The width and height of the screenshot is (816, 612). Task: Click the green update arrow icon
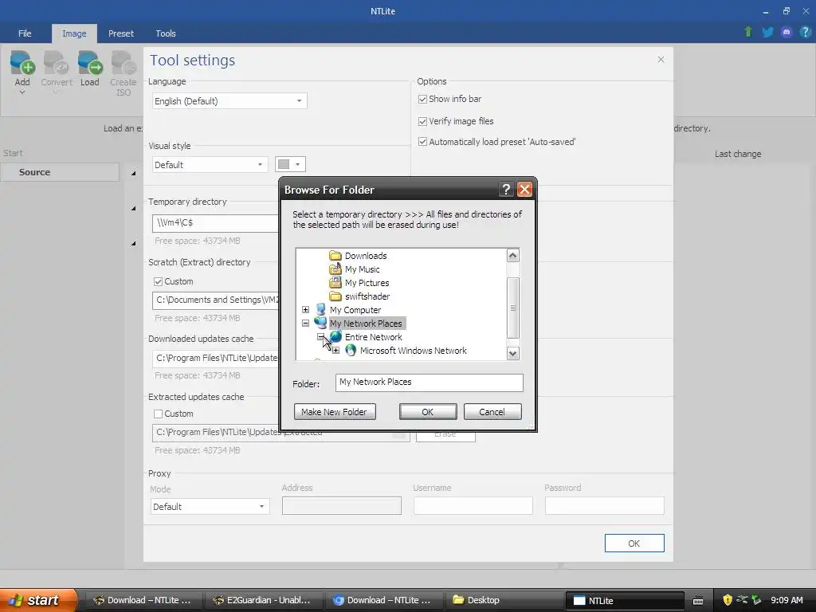748,32
